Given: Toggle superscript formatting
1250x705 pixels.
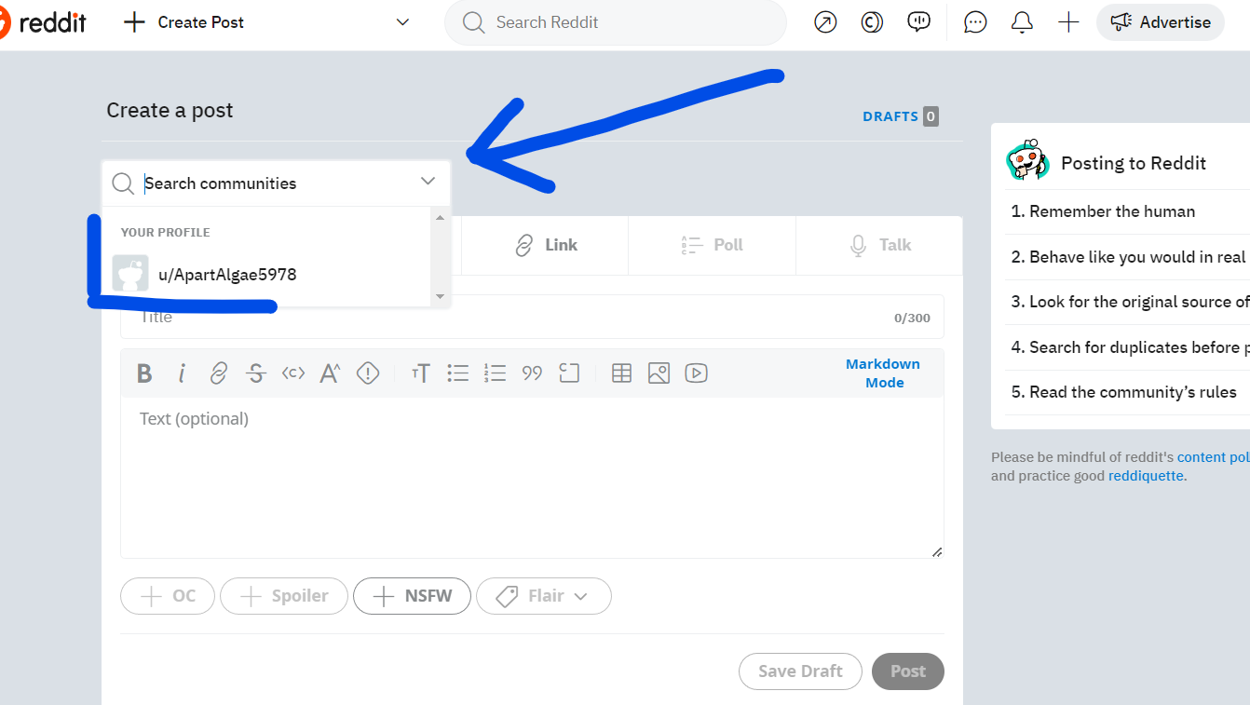Looking at the screenshot, I should pos(331,373).
